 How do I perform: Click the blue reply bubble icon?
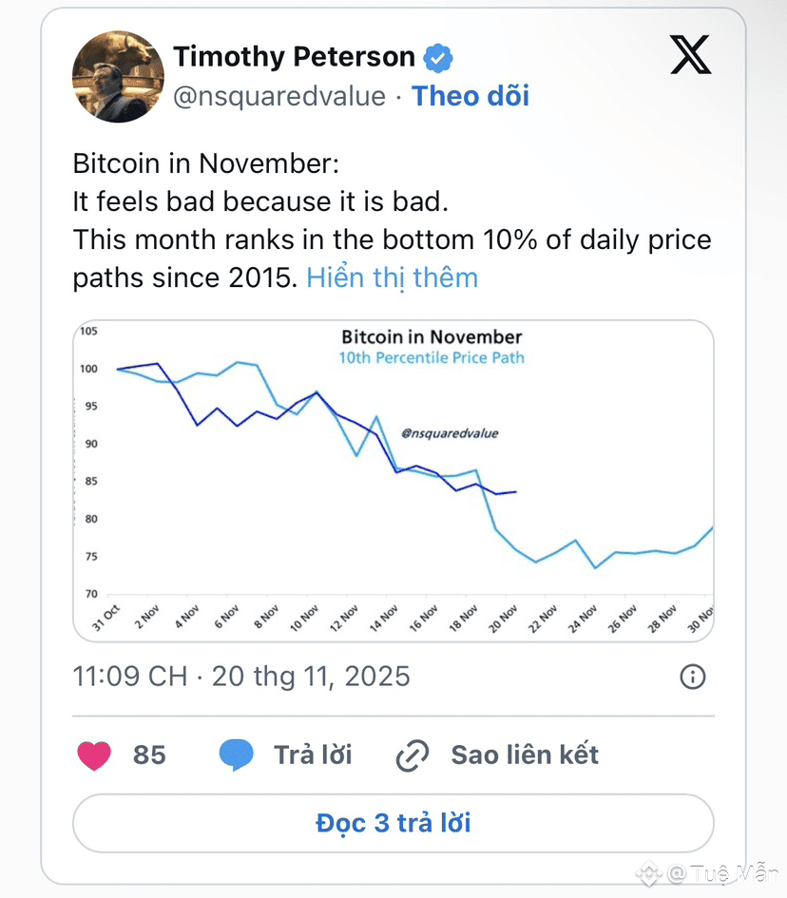(x=237, y=755)
